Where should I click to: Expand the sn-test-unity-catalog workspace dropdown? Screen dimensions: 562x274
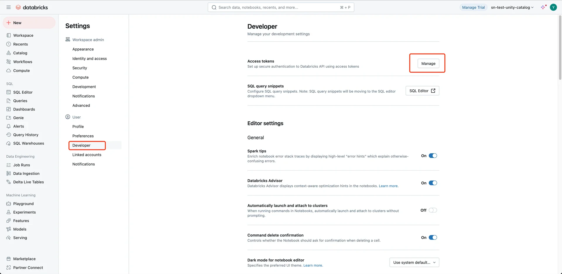(512, 7)
